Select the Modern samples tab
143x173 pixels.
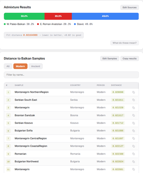click(x=20, y=66)
